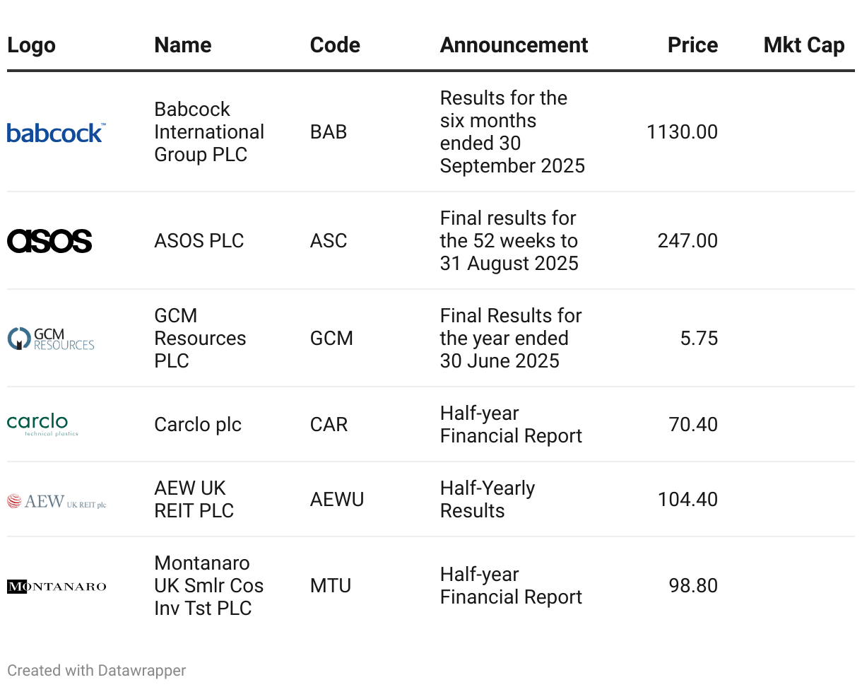
Task: Click the GCM price value 5.75
Action: click(699, 339)
